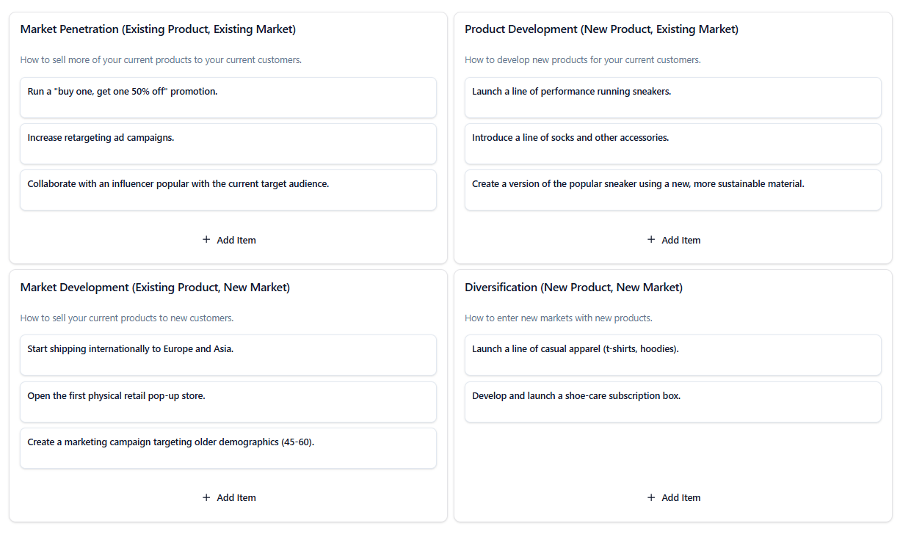Click the plus icon in Market Penetration

coord(206,240)
